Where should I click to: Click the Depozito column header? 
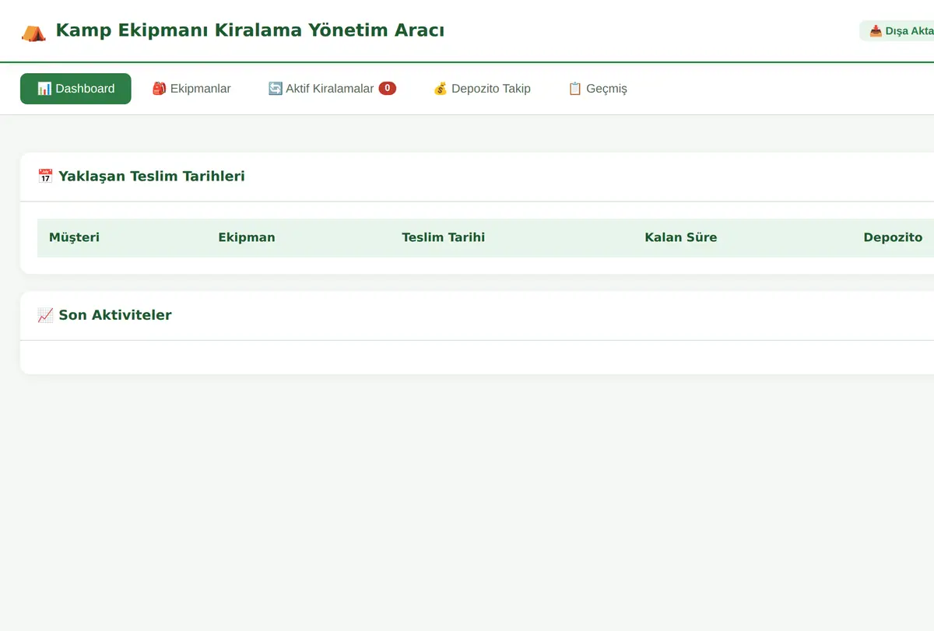click(x=893, y=237)
